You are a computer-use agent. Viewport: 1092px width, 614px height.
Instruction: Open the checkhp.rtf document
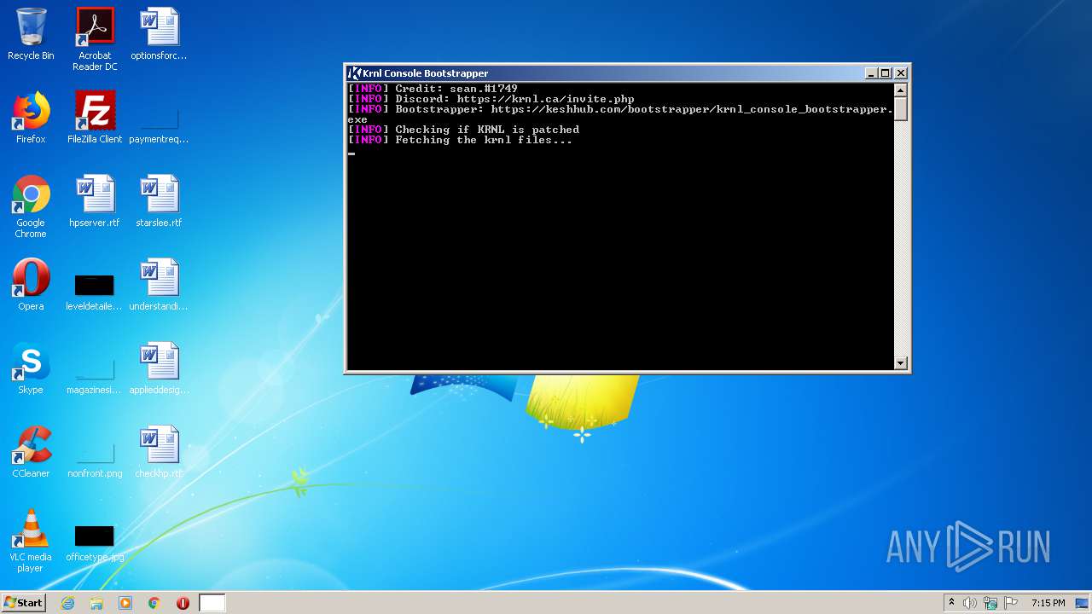[159, 452]
